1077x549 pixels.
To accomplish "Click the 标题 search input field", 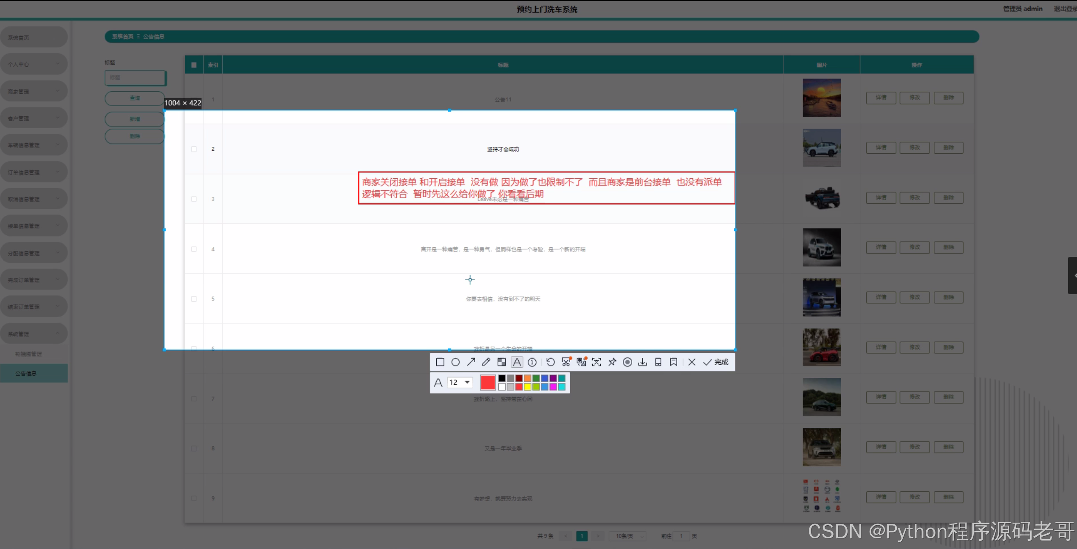I will click(135, 78).
